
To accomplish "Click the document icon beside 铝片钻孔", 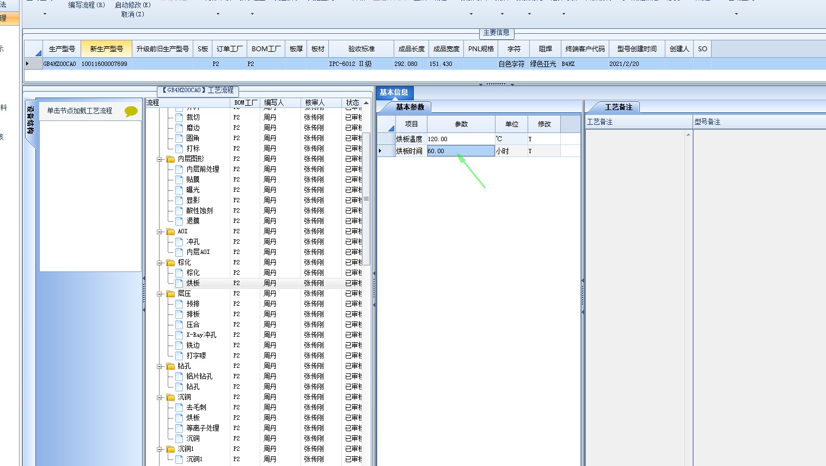I will coord(179,376).
